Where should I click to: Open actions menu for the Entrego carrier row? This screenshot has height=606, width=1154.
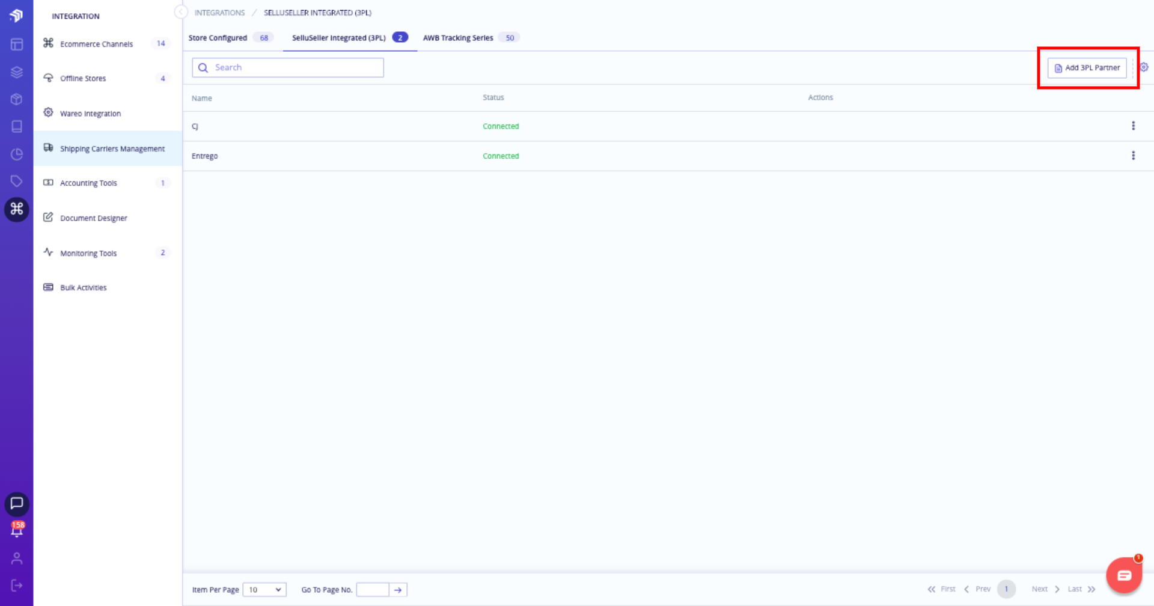[x=1134, y=155]
